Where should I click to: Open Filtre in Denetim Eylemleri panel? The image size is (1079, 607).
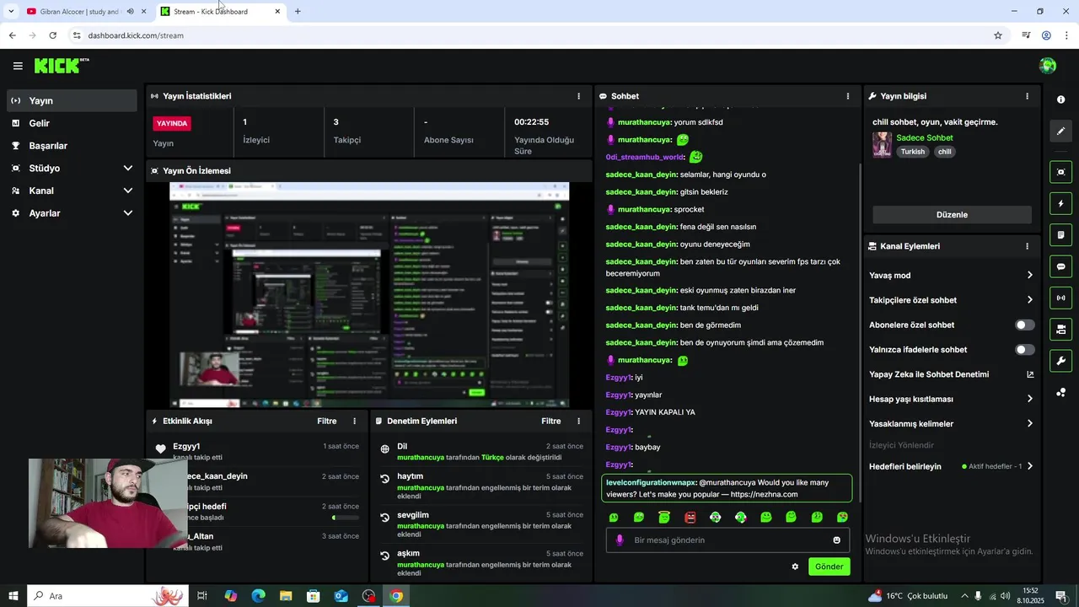tap(551, 421)
